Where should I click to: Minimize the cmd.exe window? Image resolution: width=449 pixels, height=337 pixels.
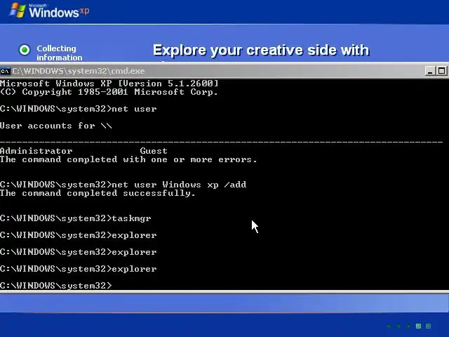pos(429,71)
